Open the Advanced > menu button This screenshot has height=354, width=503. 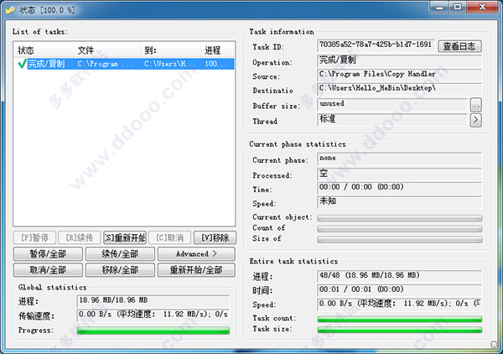tap(196, 254)
